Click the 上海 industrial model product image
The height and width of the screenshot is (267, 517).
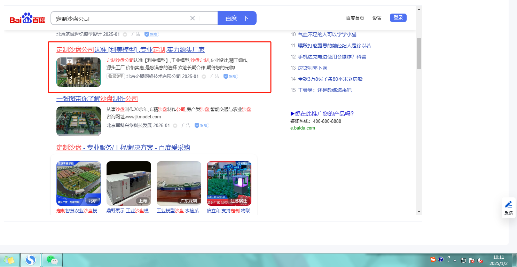(x=129, y=183)
